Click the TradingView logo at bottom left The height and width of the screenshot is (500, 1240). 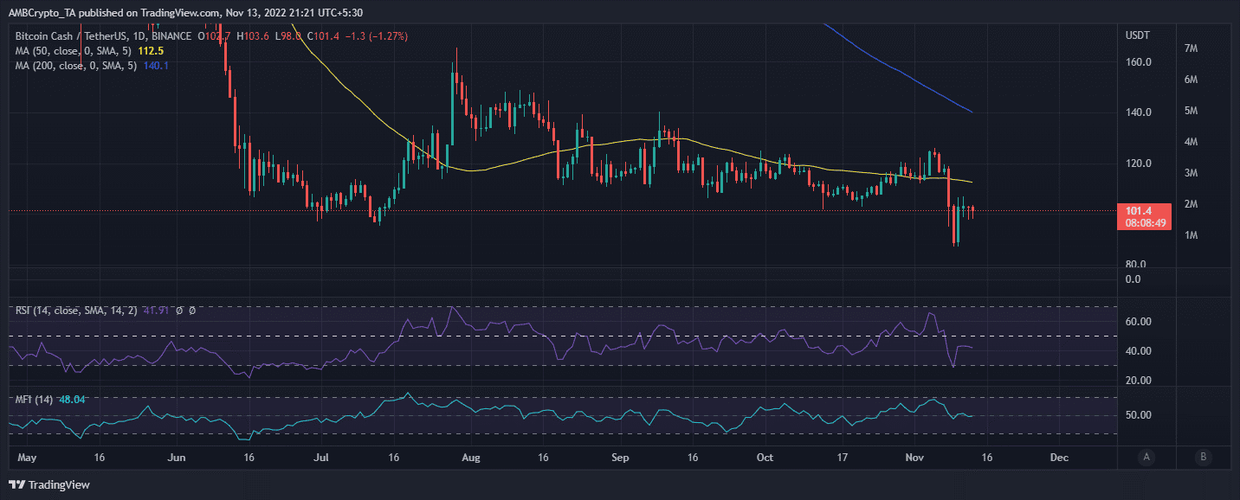(x=49, y=484)
